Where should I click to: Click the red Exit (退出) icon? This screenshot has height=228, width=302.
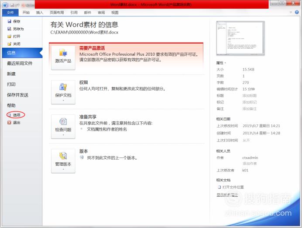[x=9, y=122]
